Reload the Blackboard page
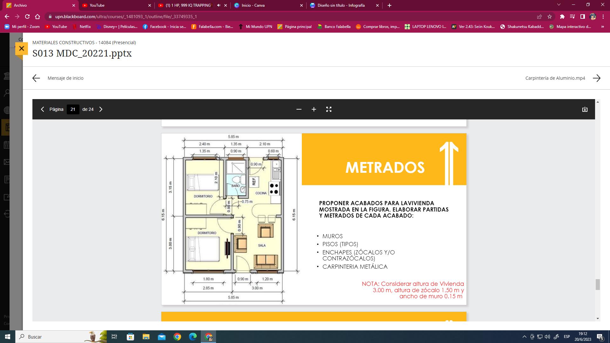 27,17
